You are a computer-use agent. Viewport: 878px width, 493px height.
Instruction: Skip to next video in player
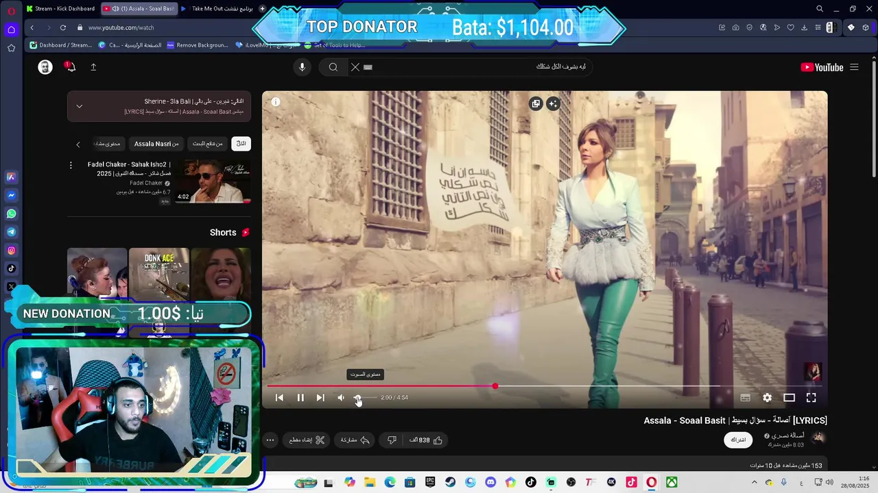point(320,398)
